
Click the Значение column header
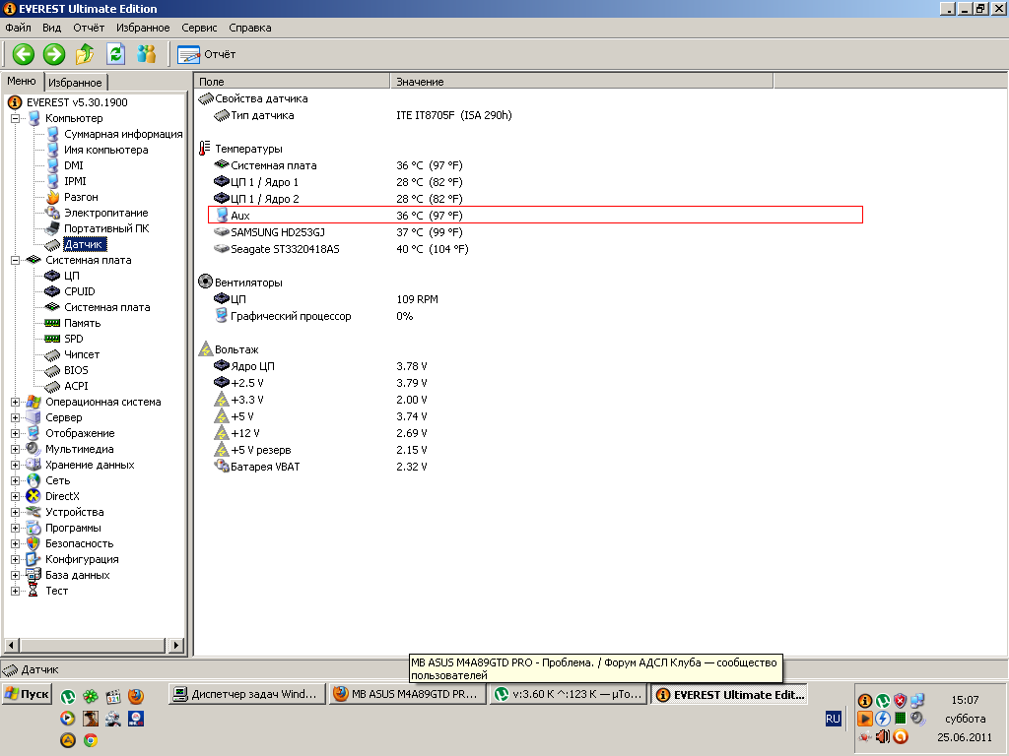click(581, 82)
